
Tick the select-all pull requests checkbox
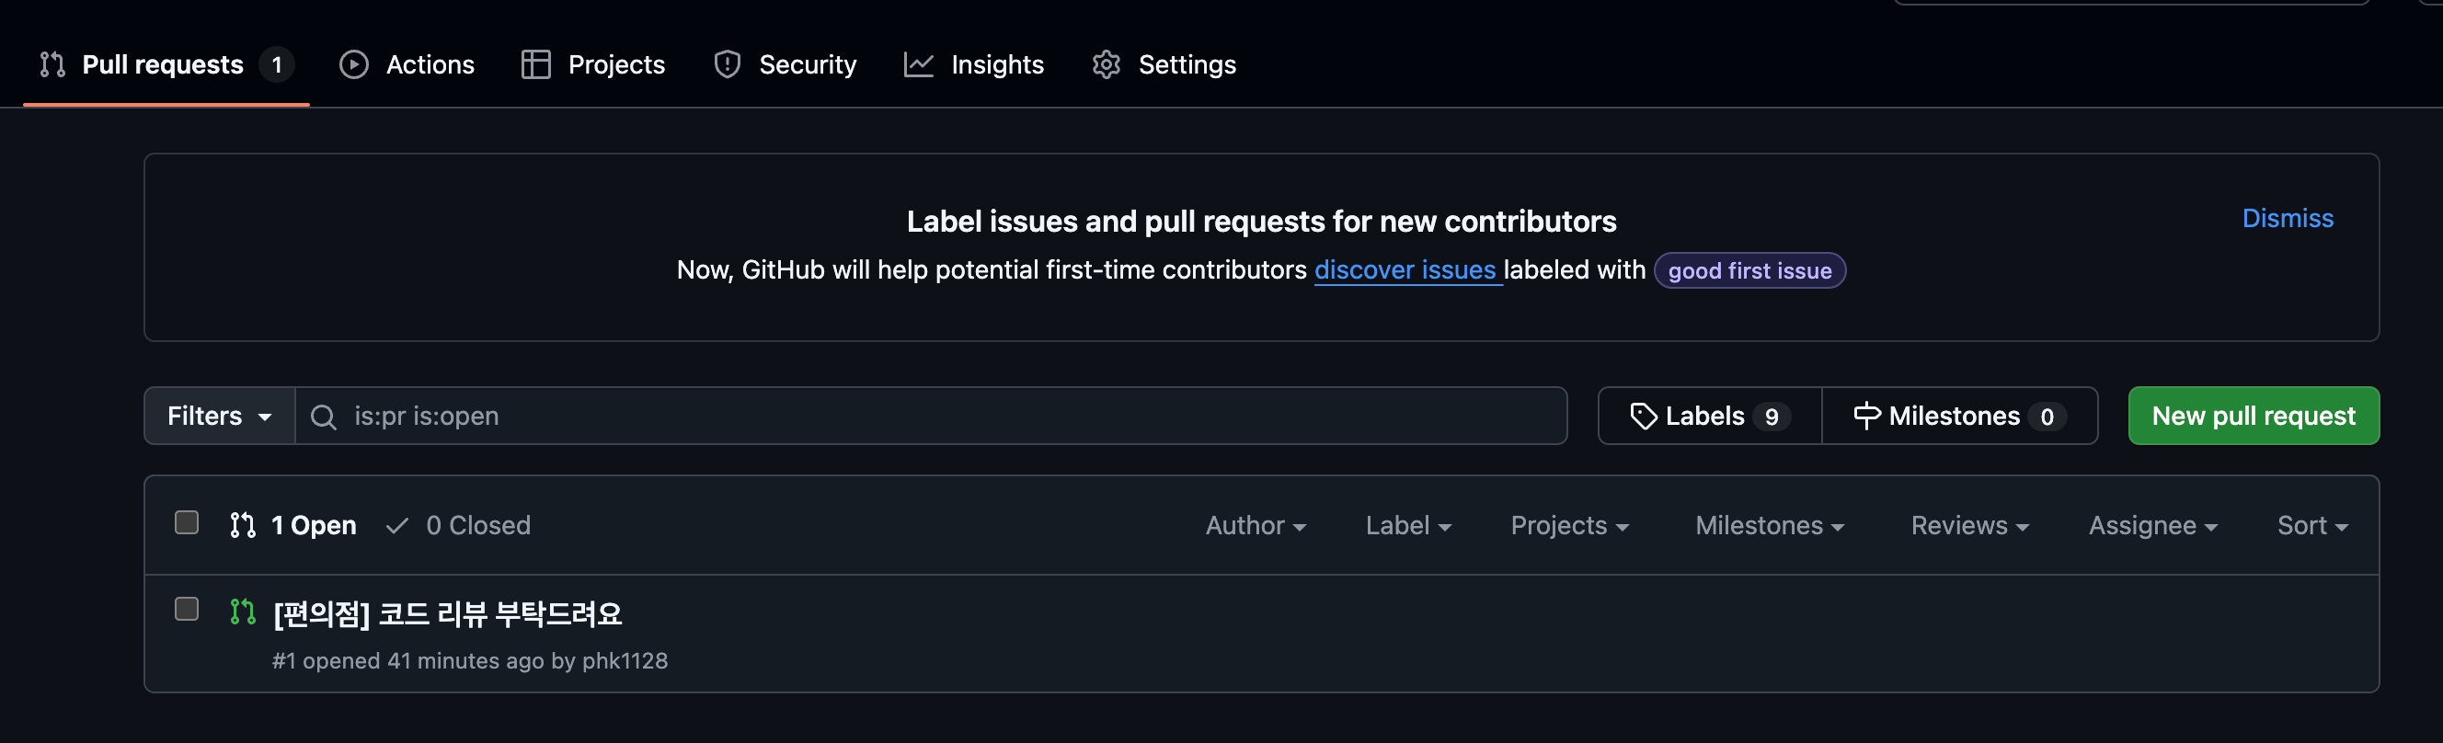[x=187, y=523]
